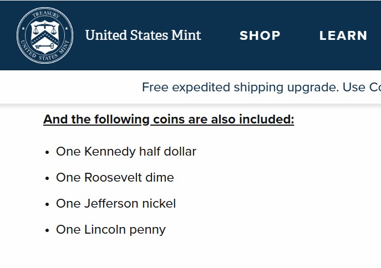Select the "One Kennedy half dollar" list item
The image size is (381, 268).
(x=126, y=151)
